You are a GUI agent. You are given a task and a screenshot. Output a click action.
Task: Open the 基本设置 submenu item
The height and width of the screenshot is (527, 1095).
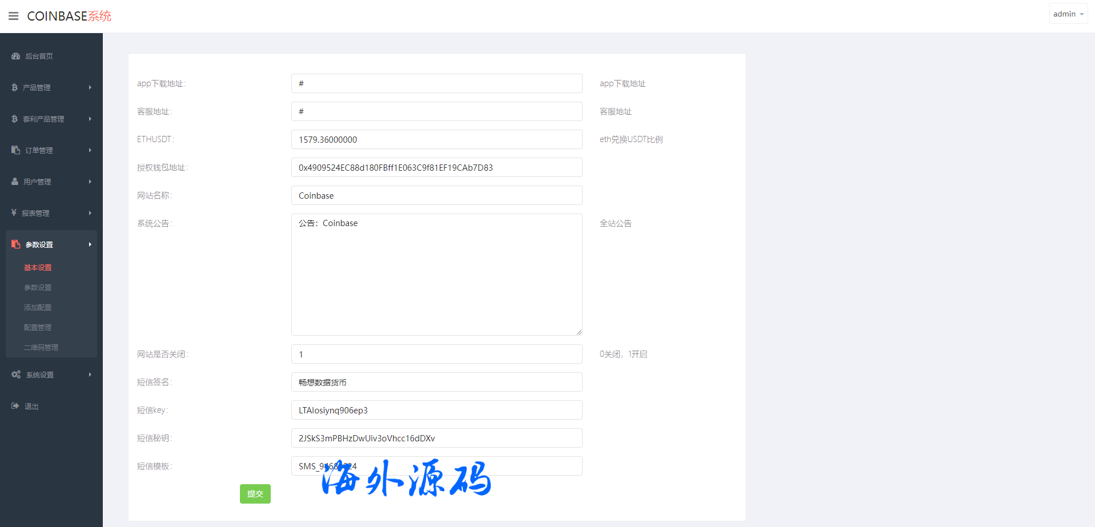click(x=38, y=268)
